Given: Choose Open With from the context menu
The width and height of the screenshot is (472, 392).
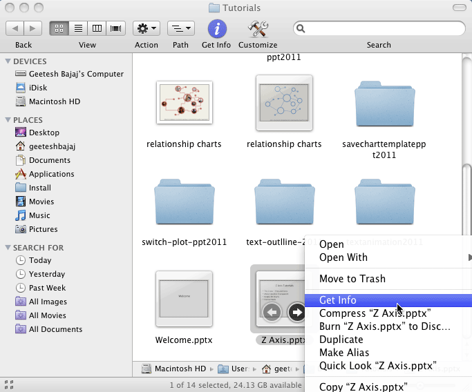Looking at the screenshot, I should (x=388, y=257).
